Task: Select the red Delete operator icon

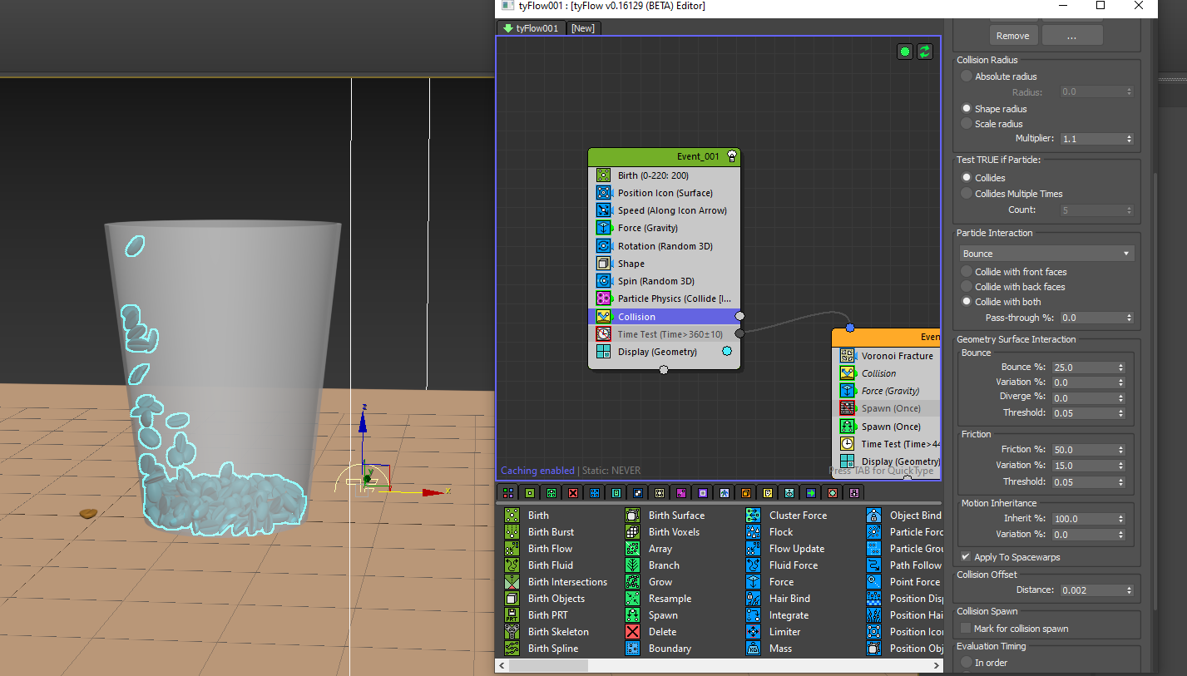Action: pyautogui.click(x=633, y=632)
